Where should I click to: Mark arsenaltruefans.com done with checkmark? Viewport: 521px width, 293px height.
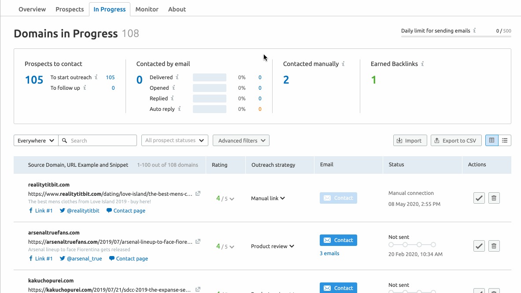pos(479,246)
